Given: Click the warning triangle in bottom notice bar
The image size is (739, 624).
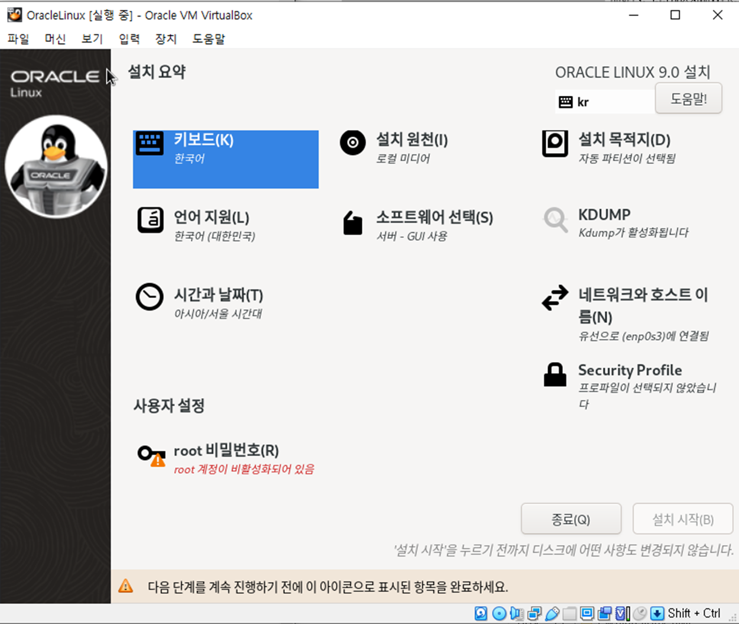Looking at the screenshot, I should [125, 586].
